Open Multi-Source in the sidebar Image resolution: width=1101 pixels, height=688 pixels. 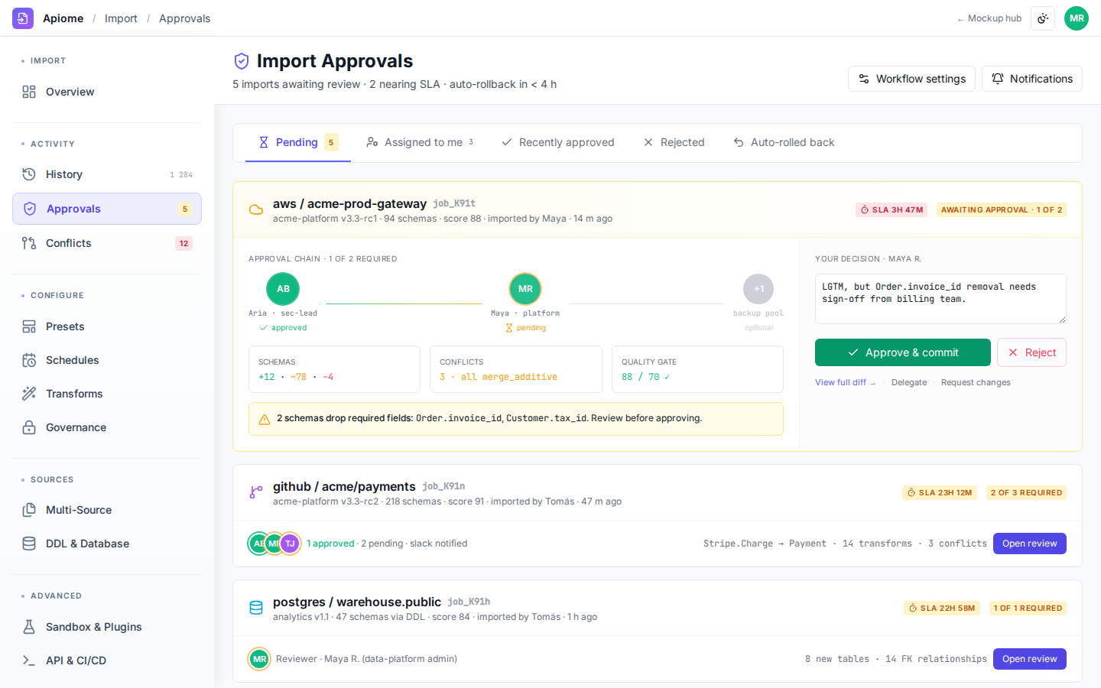tap(107, 510)
